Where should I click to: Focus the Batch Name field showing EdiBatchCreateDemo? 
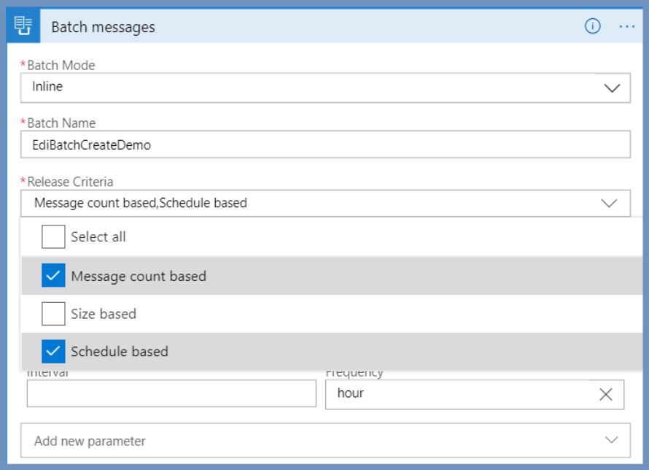[x=219, y=144]
